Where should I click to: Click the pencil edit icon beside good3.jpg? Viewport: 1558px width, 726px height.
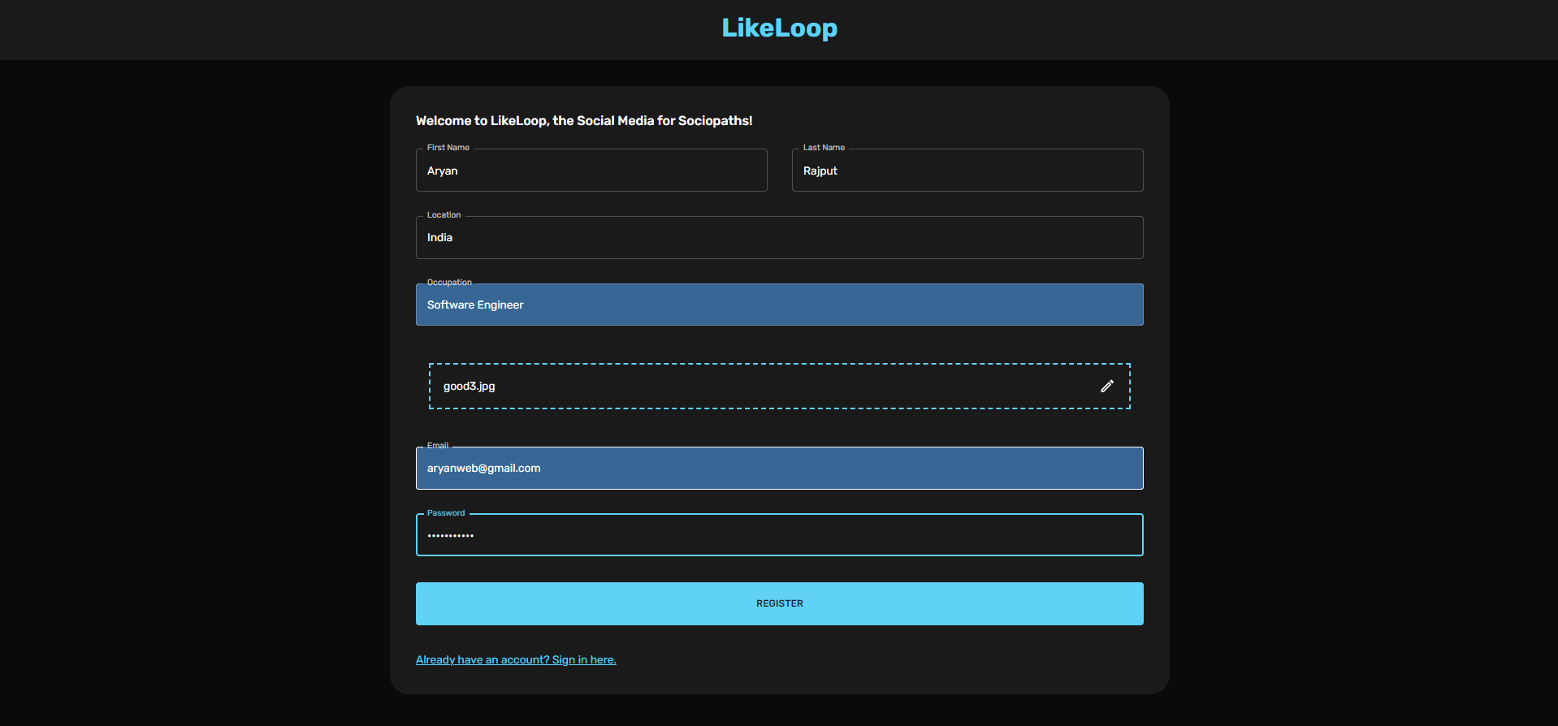pos(1106,387)
